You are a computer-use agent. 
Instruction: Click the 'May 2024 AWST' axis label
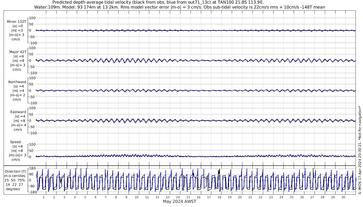pos(179,201)
